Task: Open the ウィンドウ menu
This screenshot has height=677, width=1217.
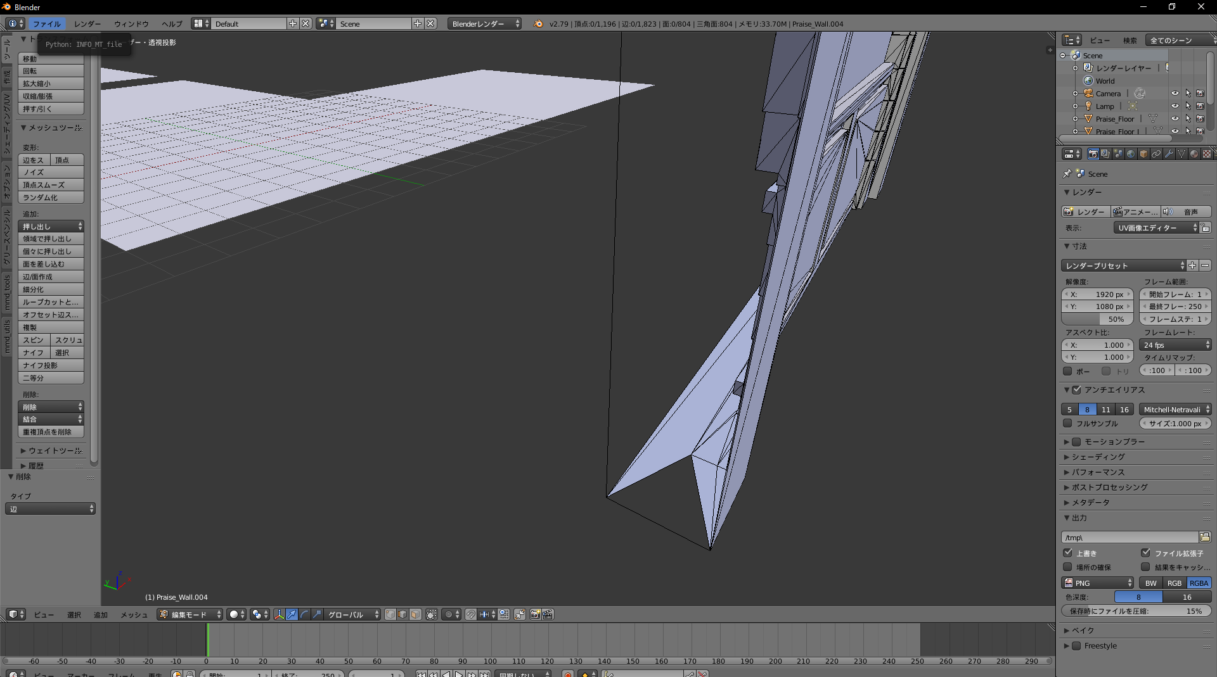Action: coord(131,23)
